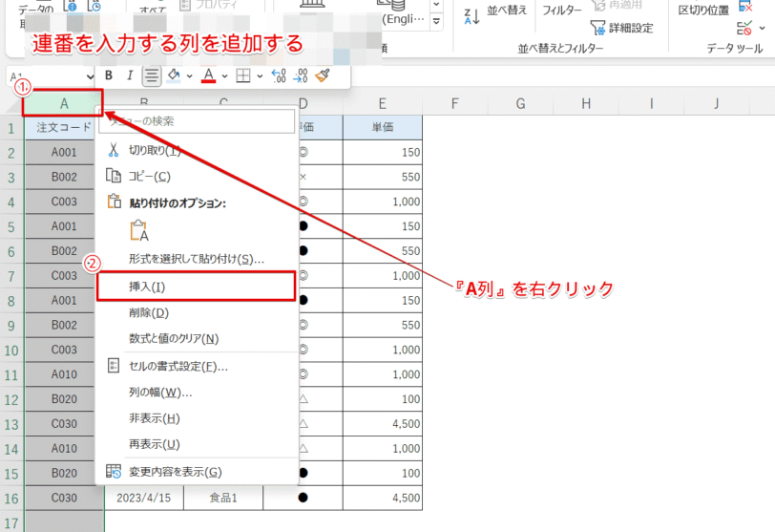775x532 pixels.
Task: Click the 4,500 cell in row 13
Action: [383, 424]
